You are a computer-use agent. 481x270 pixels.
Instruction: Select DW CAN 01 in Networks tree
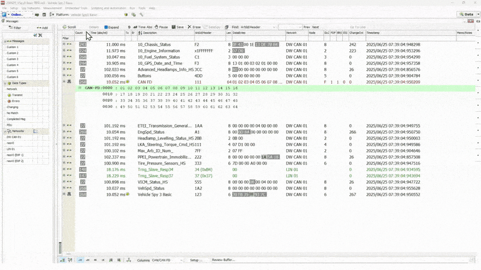(x=14, y=137)
